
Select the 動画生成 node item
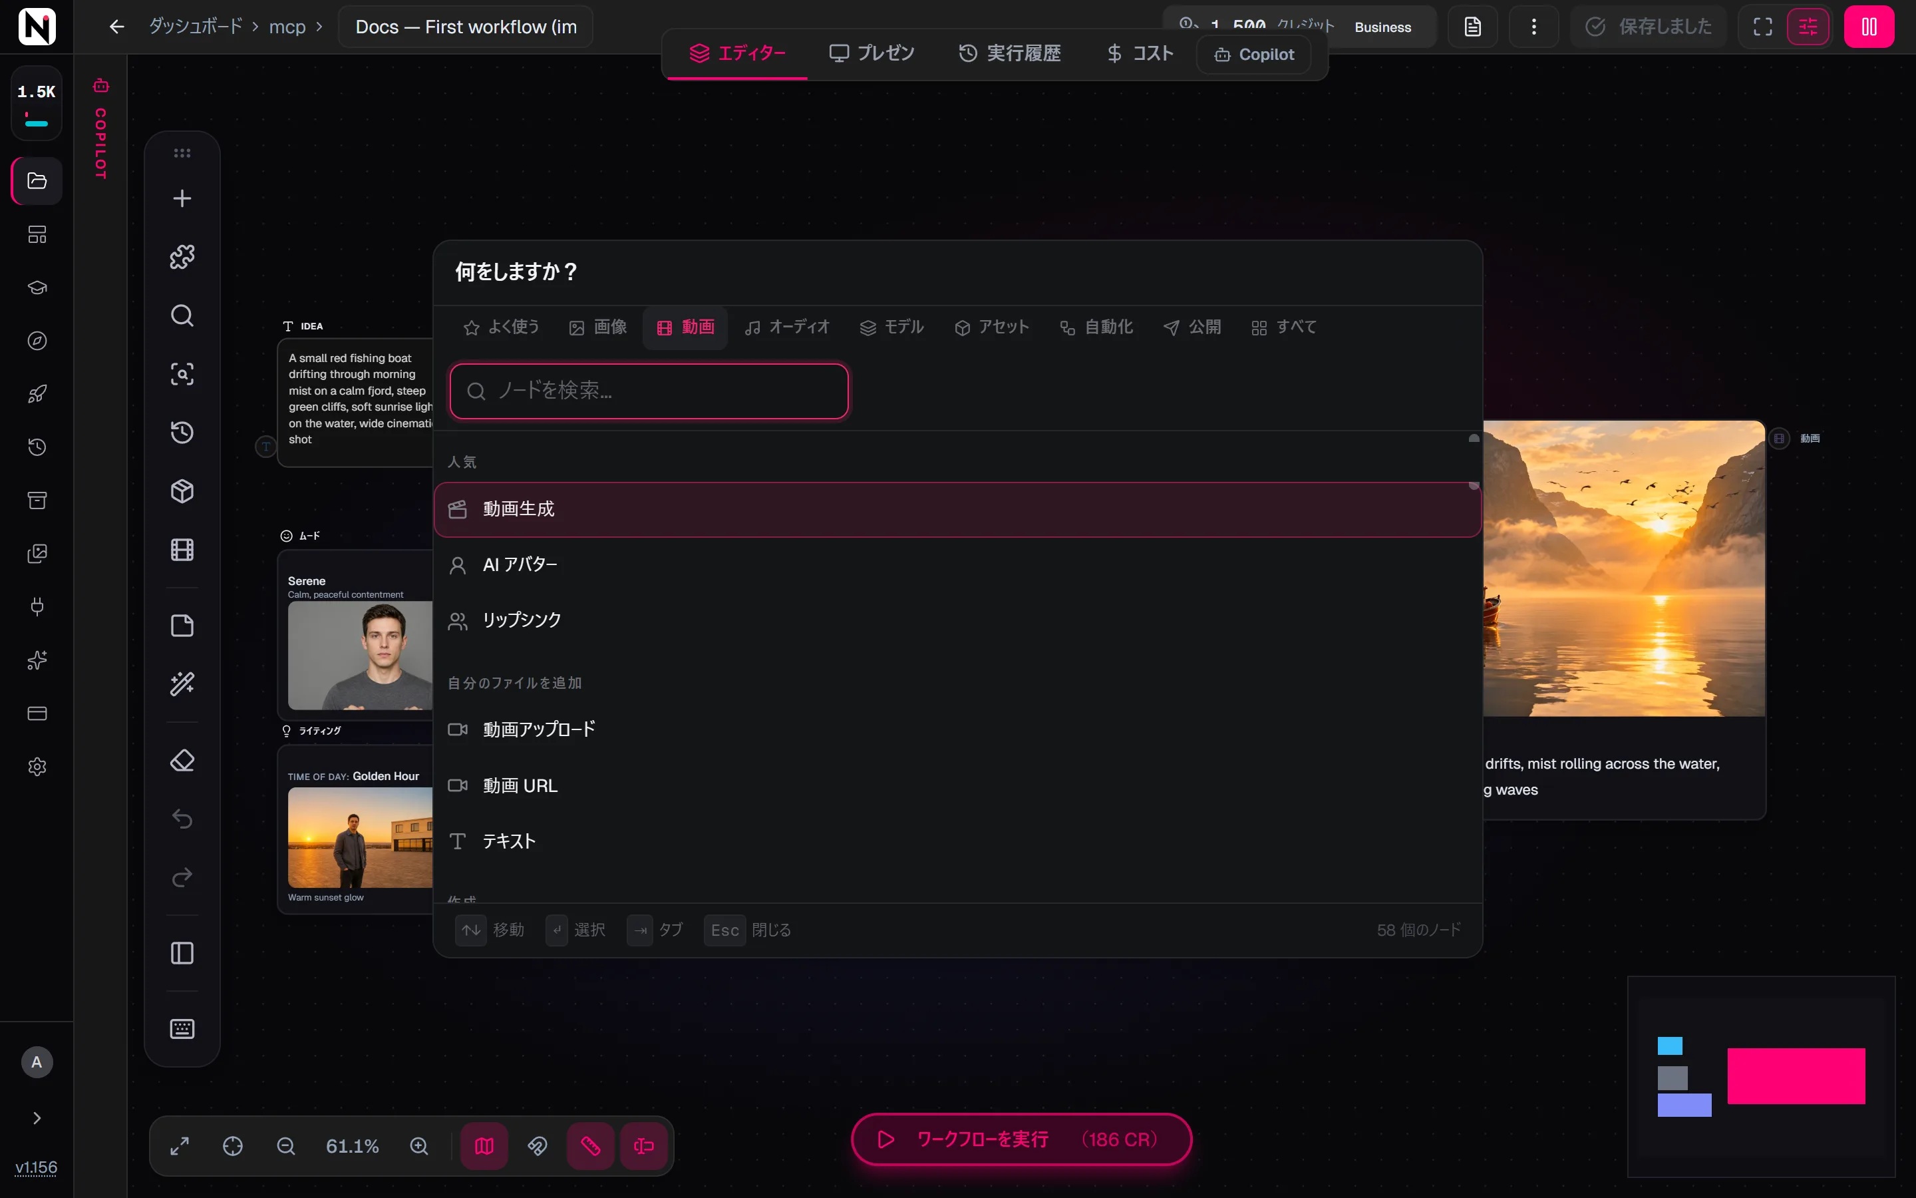click(957, 509)
